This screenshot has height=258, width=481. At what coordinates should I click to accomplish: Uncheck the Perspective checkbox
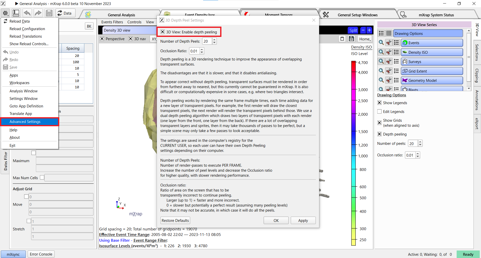tap(102, 39)
